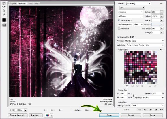Open the Color Table panel menu

pyautogui.click(x=161, y=50)
